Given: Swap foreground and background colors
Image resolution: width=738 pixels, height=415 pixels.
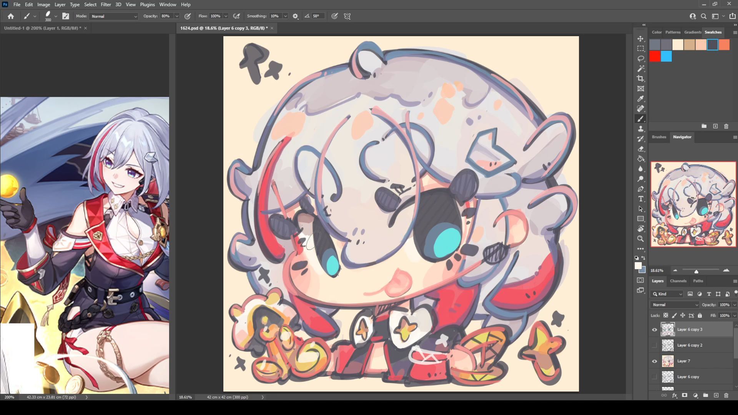Looking at the screenshot, I should click(643, 258).
